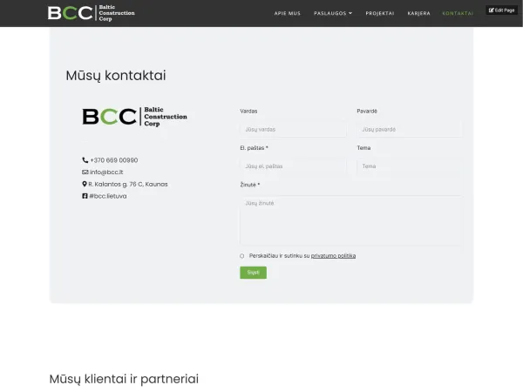523x392 pixels.
Task: Click the BCC logo in the header
Action: tap(91, 13)
